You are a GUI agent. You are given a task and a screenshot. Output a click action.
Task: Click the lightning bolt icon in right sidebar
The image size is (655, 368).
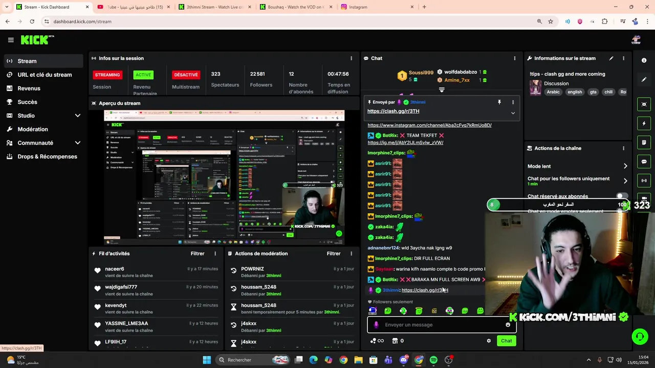click(x=644, y=123)
